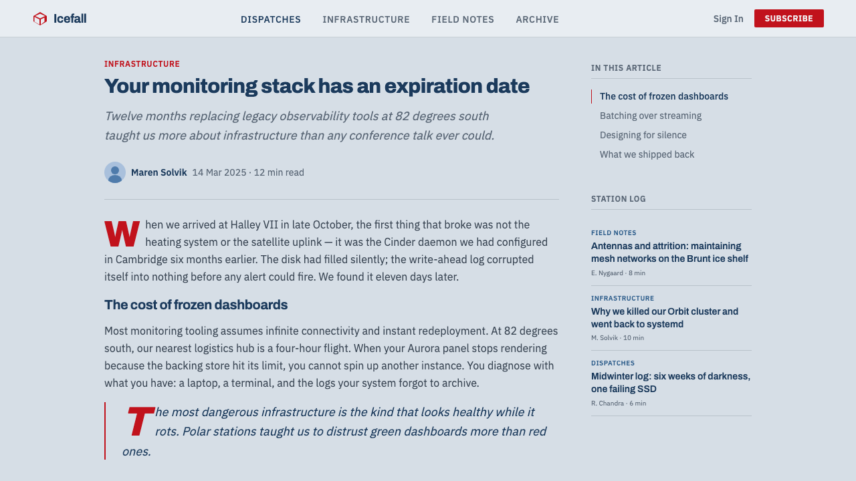
Task: Click the article headline about monitoring stack
Action: [317, 86]
